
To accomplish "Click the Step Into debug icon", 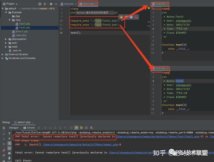I will pos(50,128).
